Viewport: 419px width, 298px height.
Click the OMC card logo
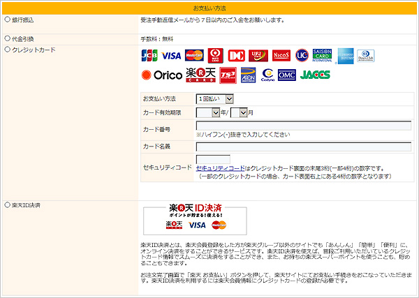pos(287,75)
